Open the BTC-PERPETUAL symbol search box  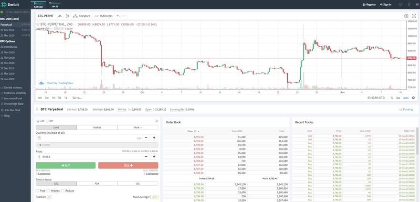pos(45,16)
